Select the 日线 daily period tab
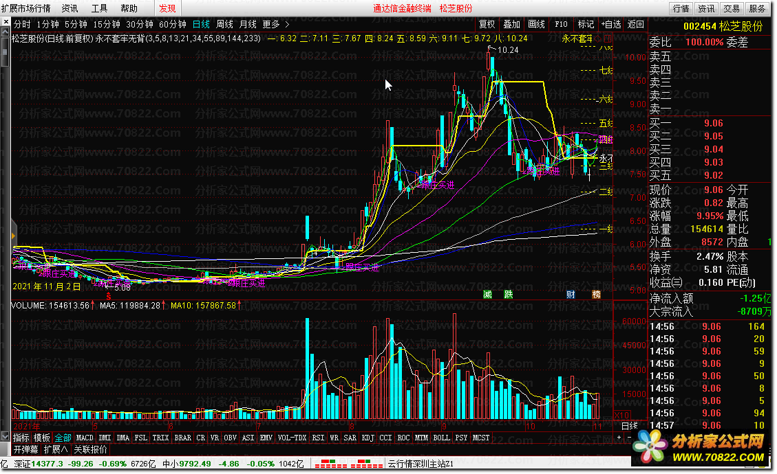The height and width of the screenshot is (474, 777). 201,24
